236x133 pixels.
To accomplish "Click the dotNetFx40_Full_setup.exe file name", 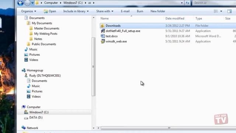I will pyautogui.click(x=123, y=31).
